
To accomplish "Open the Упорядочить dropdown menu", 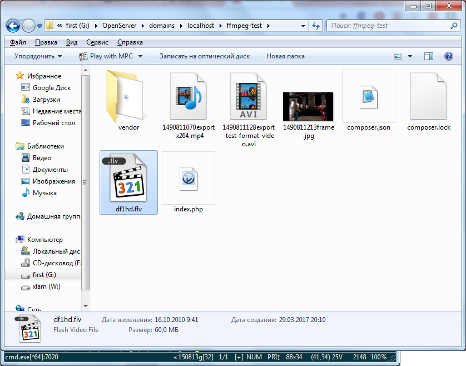I will [x=38, y=56].
